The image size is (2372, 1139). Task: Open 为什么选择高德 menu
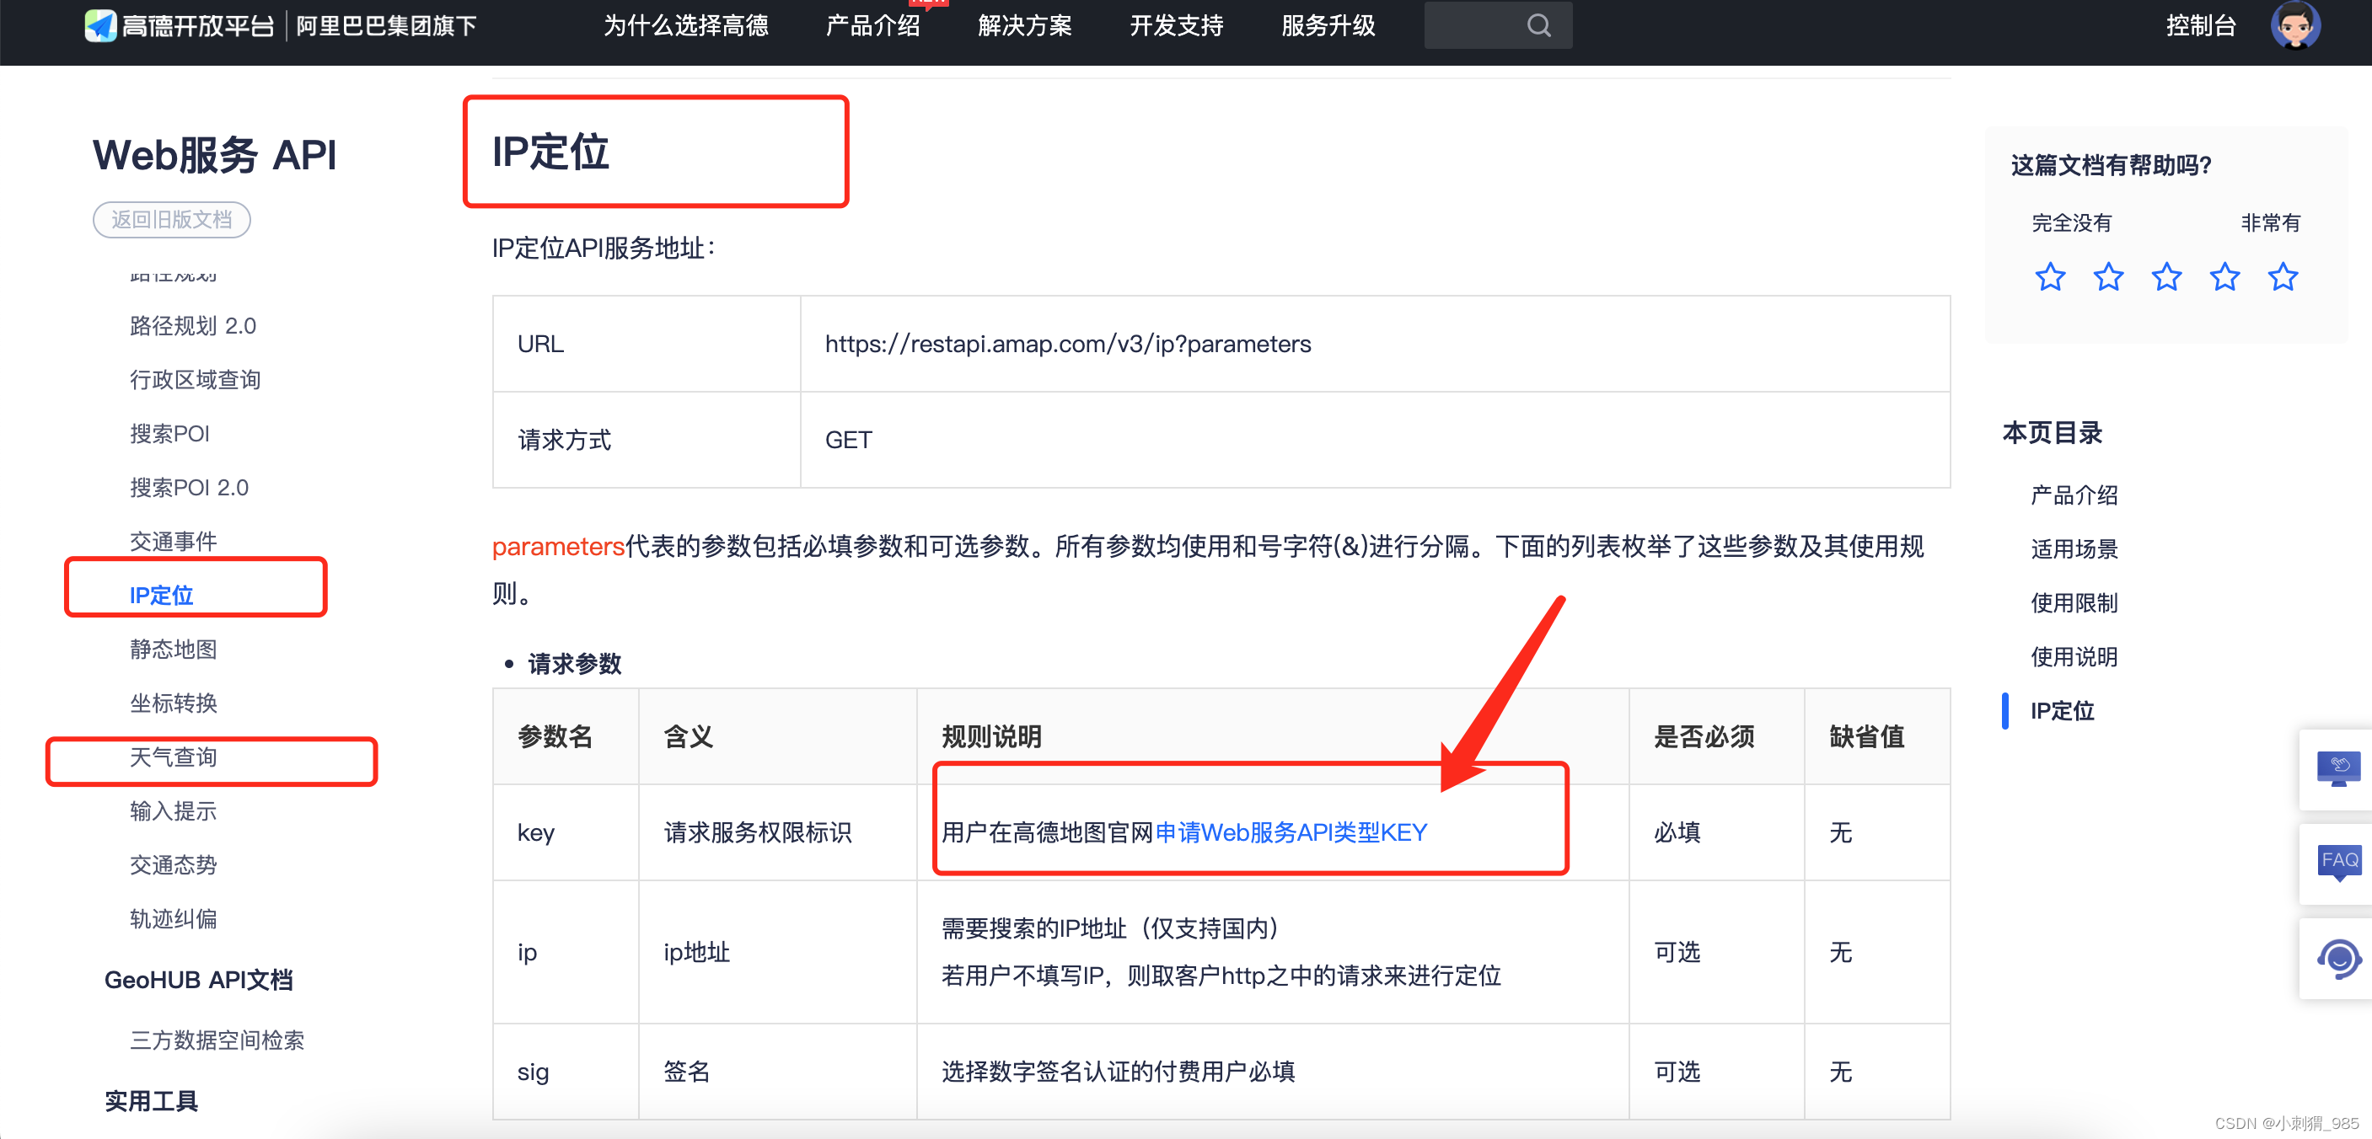coord(686,26)
